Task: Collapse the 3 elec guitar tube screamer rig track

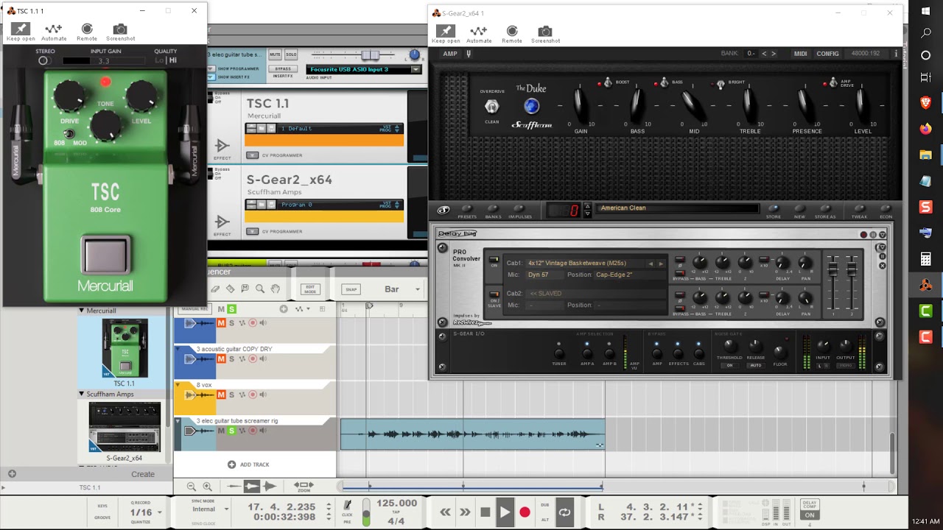Action: [178, 421]
